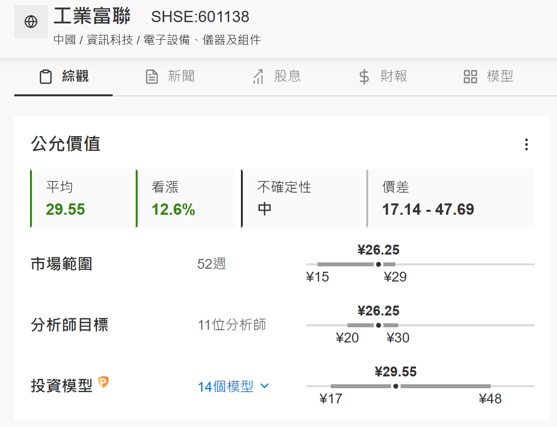The image size is (557, 427).
Task: Switch to the 新聞 news tab
Action: [170, 77]
